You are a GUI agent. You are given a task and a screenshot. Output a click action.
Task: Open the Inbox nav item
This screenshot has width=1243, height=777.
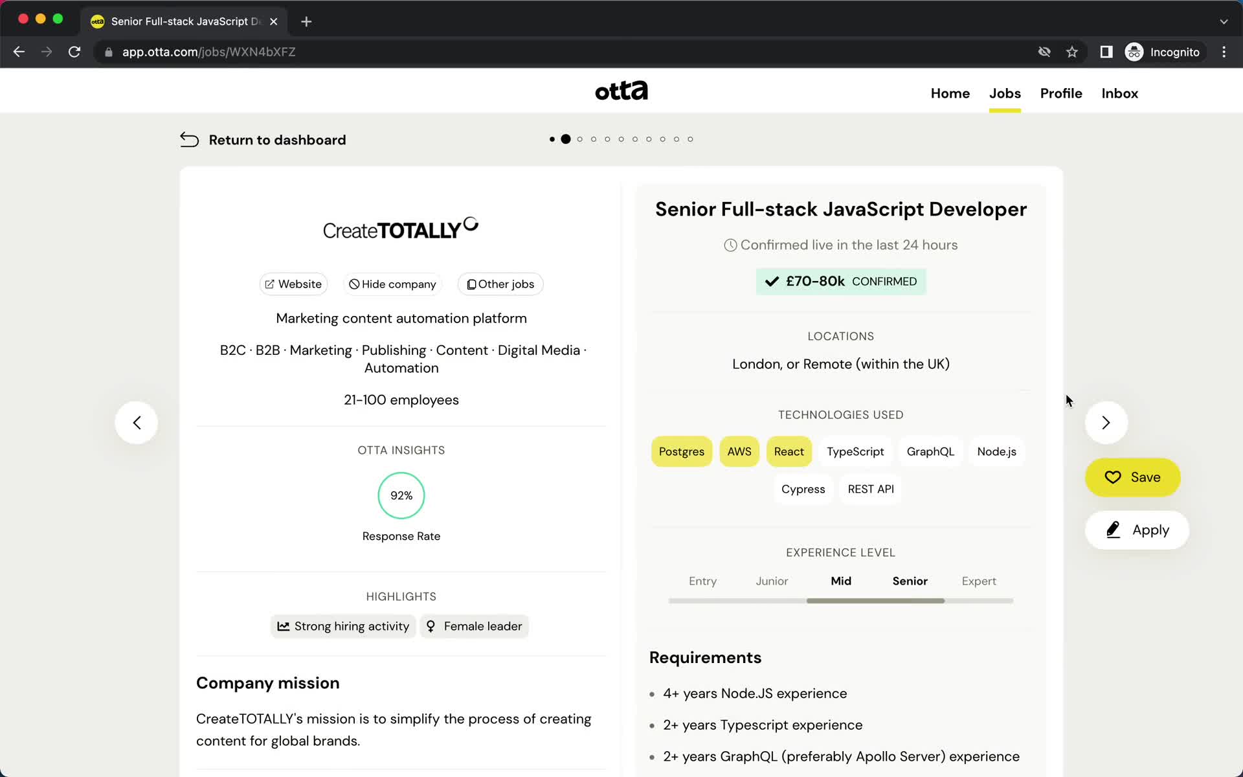point(1119,93)
